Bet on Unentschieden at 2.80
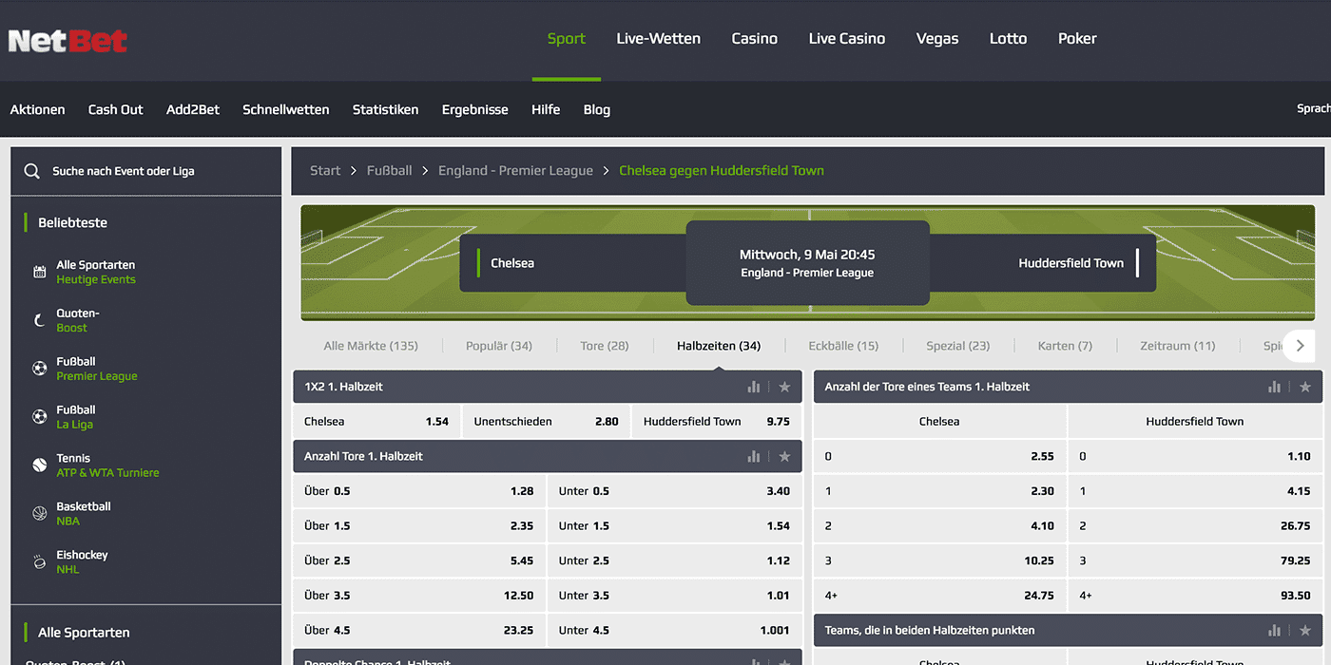The height and width of the screenshot is (665, 1331). [x=547, y=422]
